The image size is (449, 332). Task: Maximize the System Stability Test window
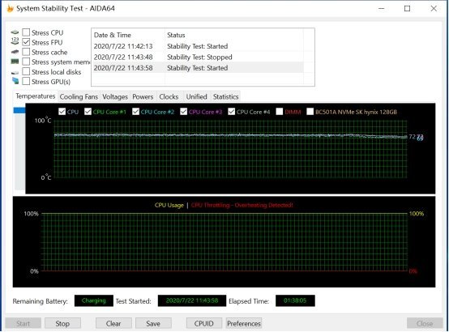point(407,9)
